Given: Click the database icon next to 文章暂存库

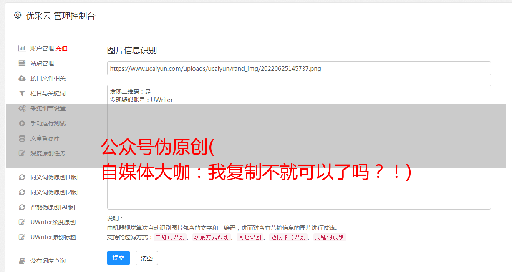Looking at the screenshot, I should [x=22, y=138].
